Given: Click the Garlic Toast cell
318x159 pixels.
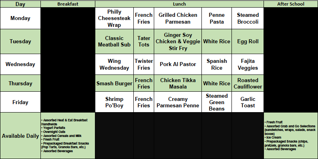Looking at the screenshot, I should coord(248,102).
